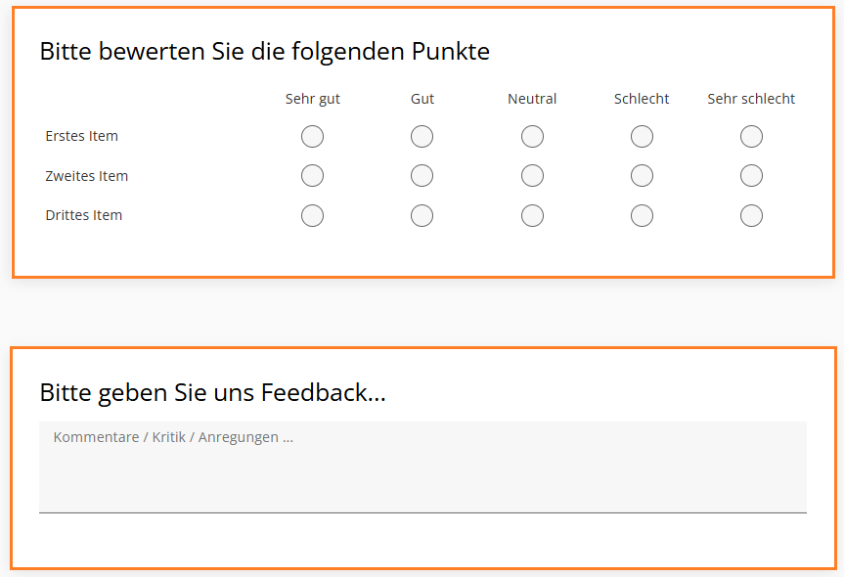Viewport: 844px width, 577px height.
Task: Click the Kommentare / Kritik / Anregungen text field
Action: tap(422, 466)
